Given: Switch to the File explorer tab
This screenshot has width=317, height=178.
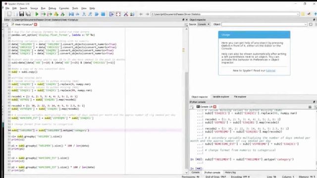Looking at the screenshot, I should click(x=240, y=97).
